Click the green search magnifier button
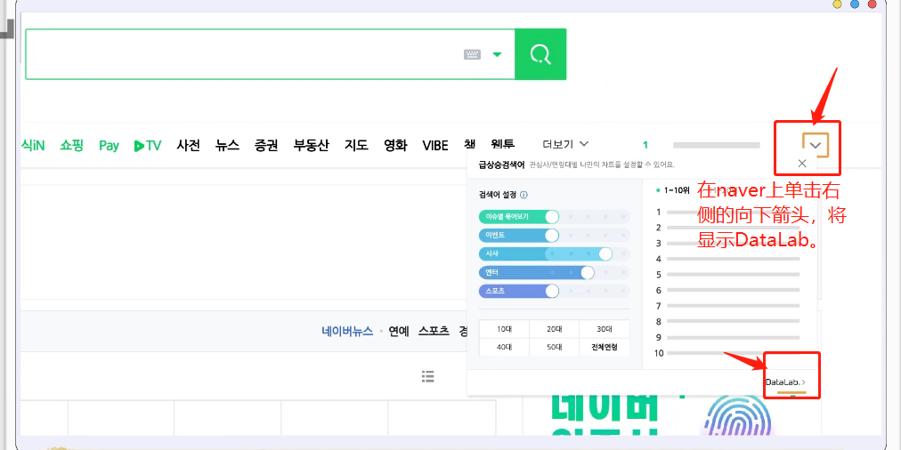This screenshot has width=901, height=450. [540, 54]
